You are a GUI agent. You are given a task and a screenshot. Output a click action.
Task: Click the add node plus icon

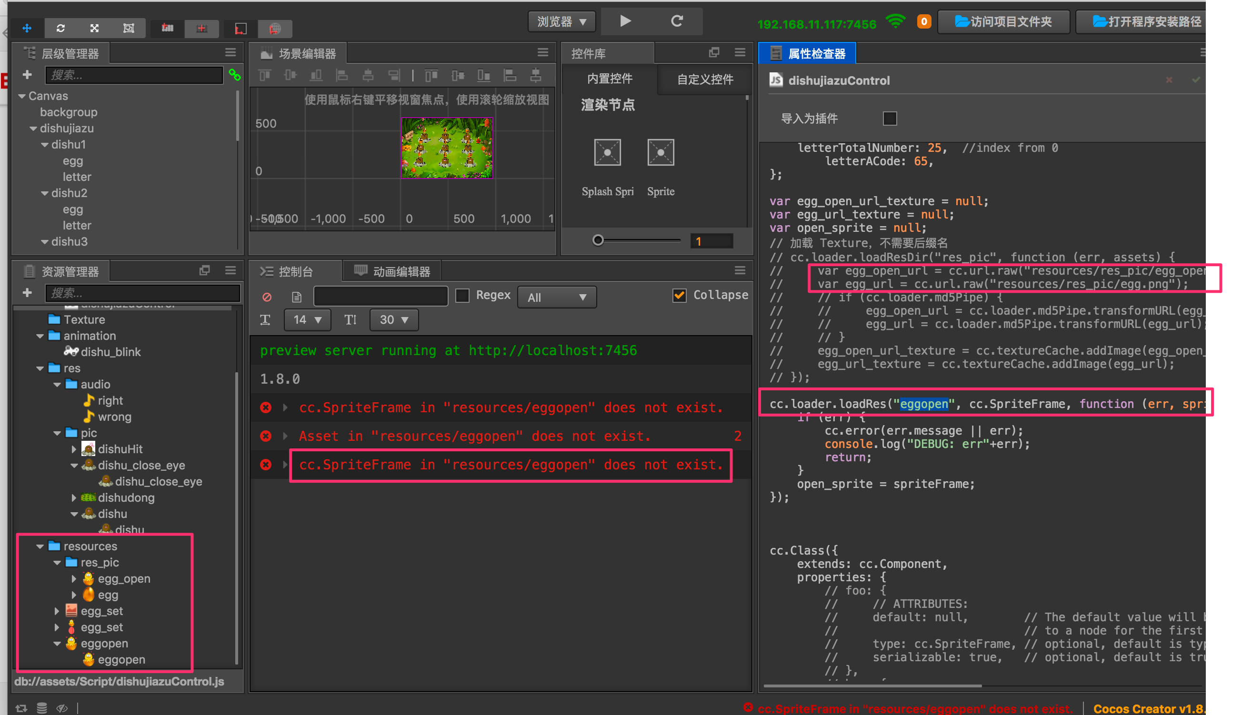pos(27,75)
